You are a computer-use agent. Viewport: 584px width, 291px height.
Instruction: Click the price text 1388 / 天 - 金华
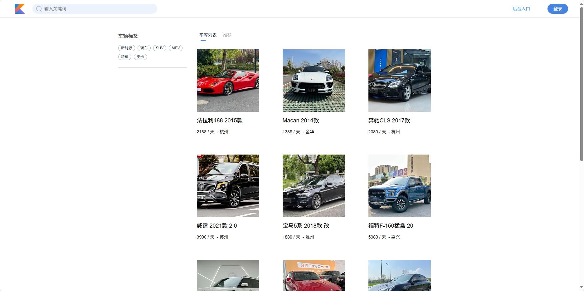(x=298, y=132)
